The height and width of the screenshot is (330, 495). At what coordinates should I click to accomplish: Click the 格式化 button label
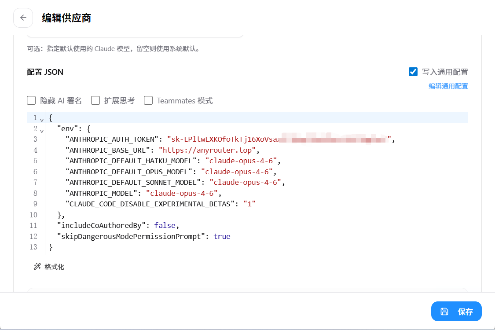tap(54, 267)
